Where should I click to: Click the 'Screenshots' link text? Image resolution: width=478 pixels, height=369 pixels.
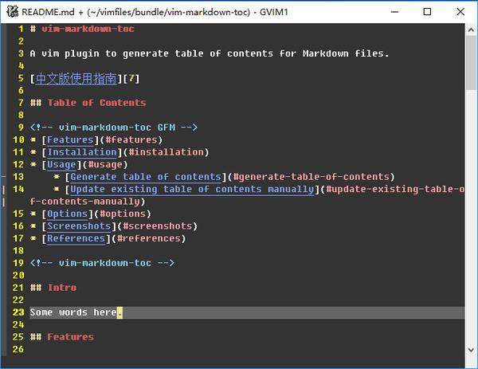[x=79, y=226]
